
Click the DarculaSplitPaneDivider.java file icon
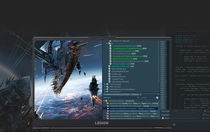pyautogui.click(x=110, y=51)
